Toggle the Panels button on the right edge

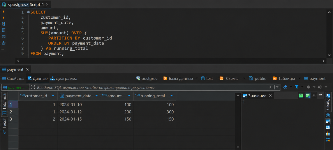tap(328, 102)
